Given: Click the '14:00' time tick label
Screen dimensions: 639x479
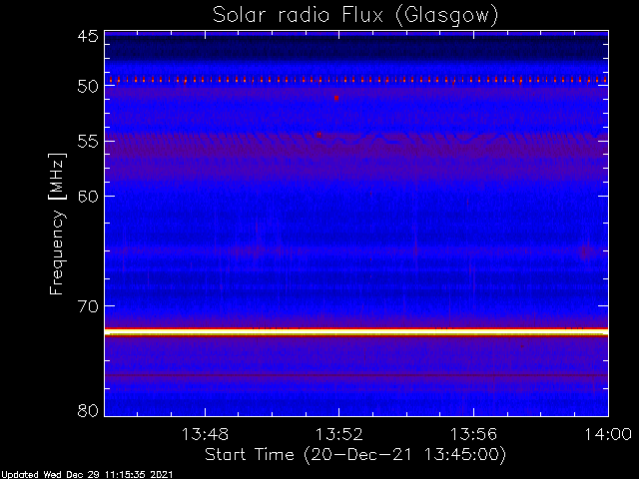Looking at the screenshot, I should [x=608, y=434].
